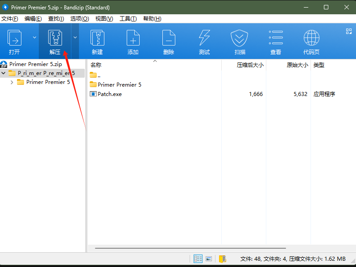
Task: Click the 应用程序 type cell
Action: (324, 94)
